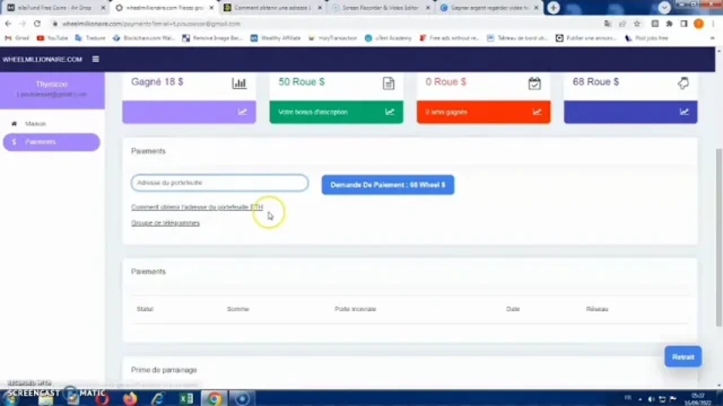This screenshot has height=406, width=723.
Task: Open the ETH wallet address help link
Action: [x=197, y=207]
